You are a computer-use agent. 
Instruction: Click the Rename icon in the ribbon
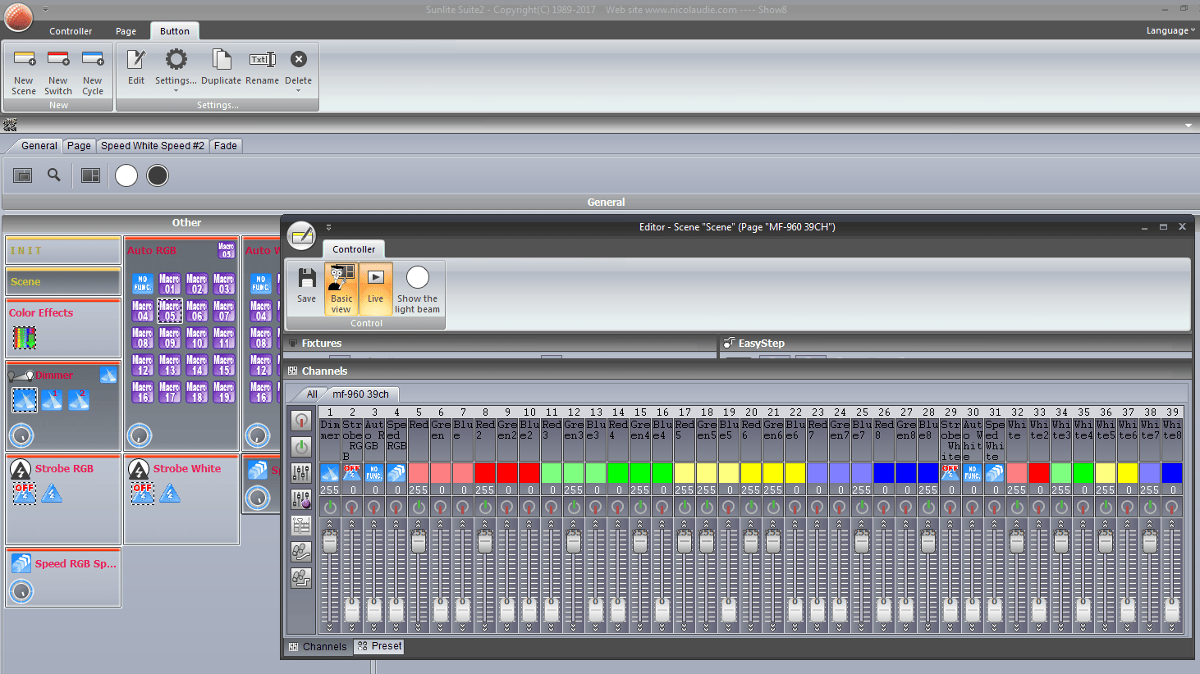pyautogui.click(x=262, y=59)
